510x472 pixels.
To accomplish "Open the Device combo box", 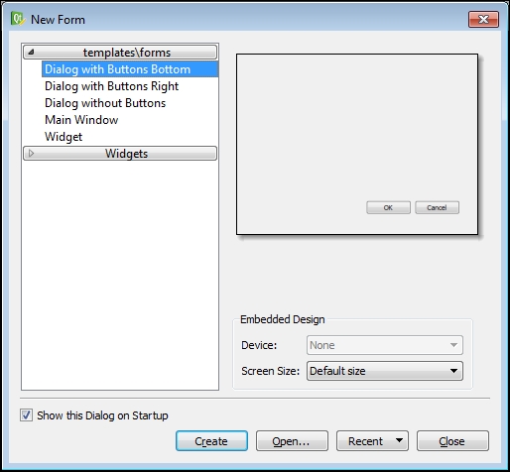I will coord(385,345).
